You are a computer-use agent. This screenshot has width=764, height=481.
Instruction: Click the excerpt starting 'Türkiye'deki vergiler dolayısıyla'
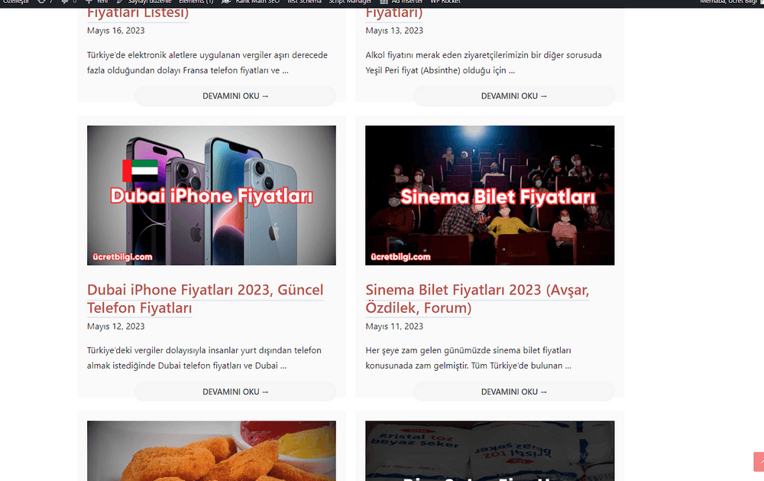click(204, 358)
